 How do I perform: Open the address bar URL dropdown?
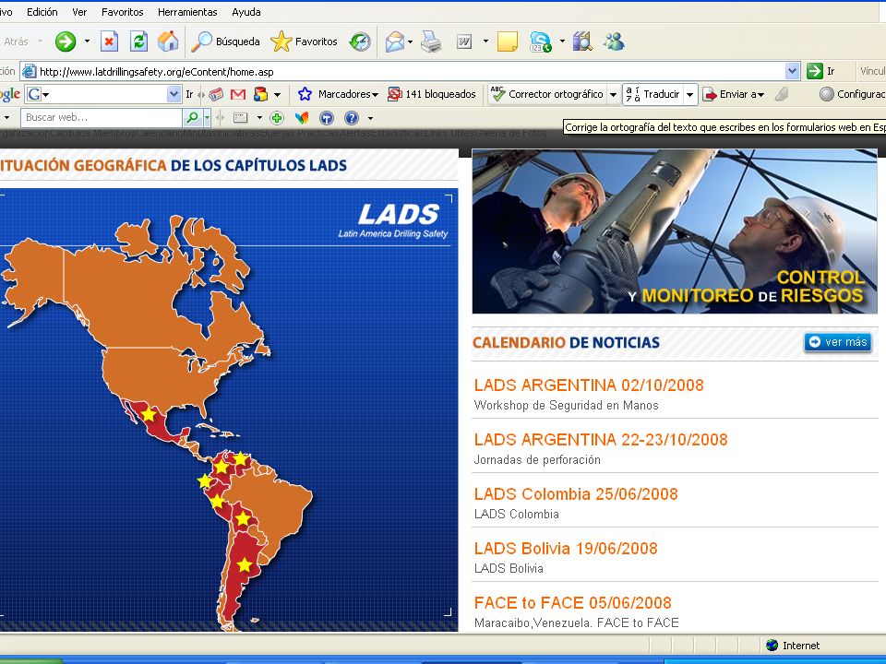(792, 71)
